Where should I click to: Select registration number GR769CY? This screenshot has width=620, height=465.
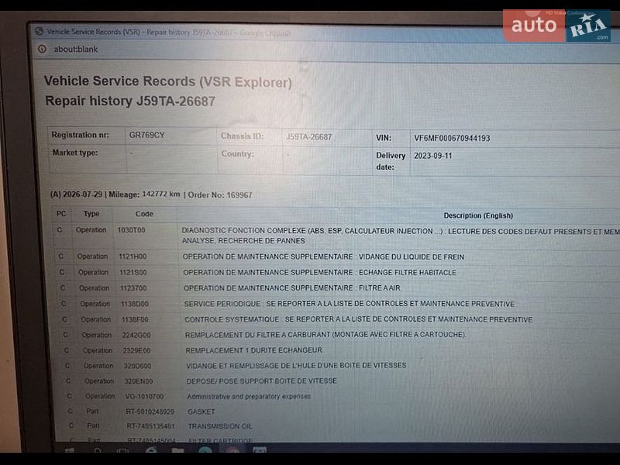(x=146, y=135)
